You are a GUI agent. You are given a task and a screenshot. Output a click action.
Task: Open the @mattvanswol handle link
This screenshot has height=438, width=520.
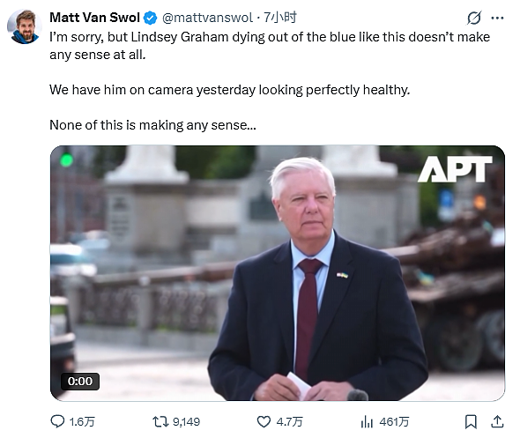tap(207, 18)
